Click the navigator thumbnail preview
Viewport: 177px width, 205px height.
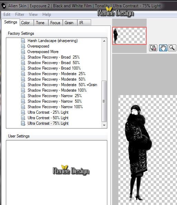(129, 36)
